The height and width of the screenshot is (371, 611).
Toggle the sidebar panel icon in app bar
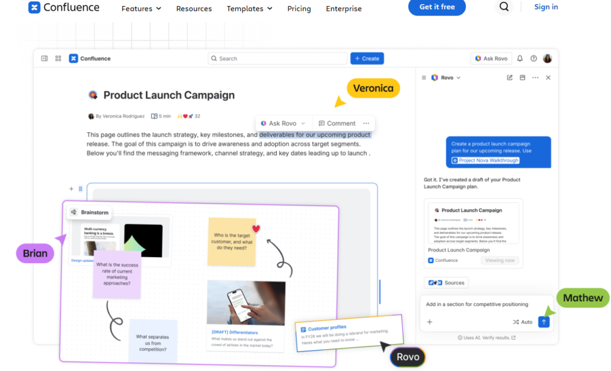coord(44,58)
